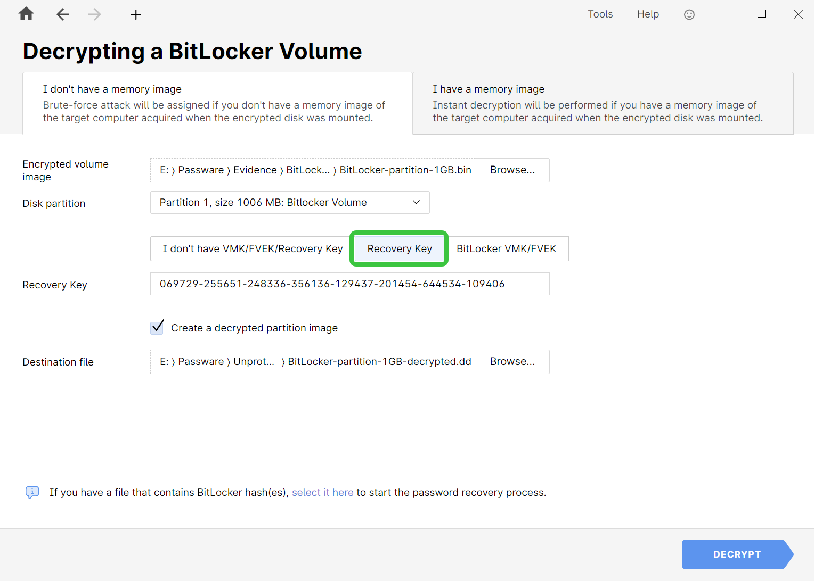Click 'BitLocker-partition-1GB.bin' file name
This screenshot has height=581, width=814.
(405, 170)
